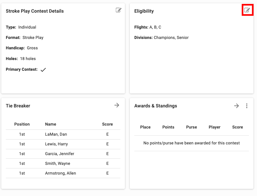Screen dimensions: 257x196
Task: Select the LaMan, Dan row
Action: (x=56, y=134)
